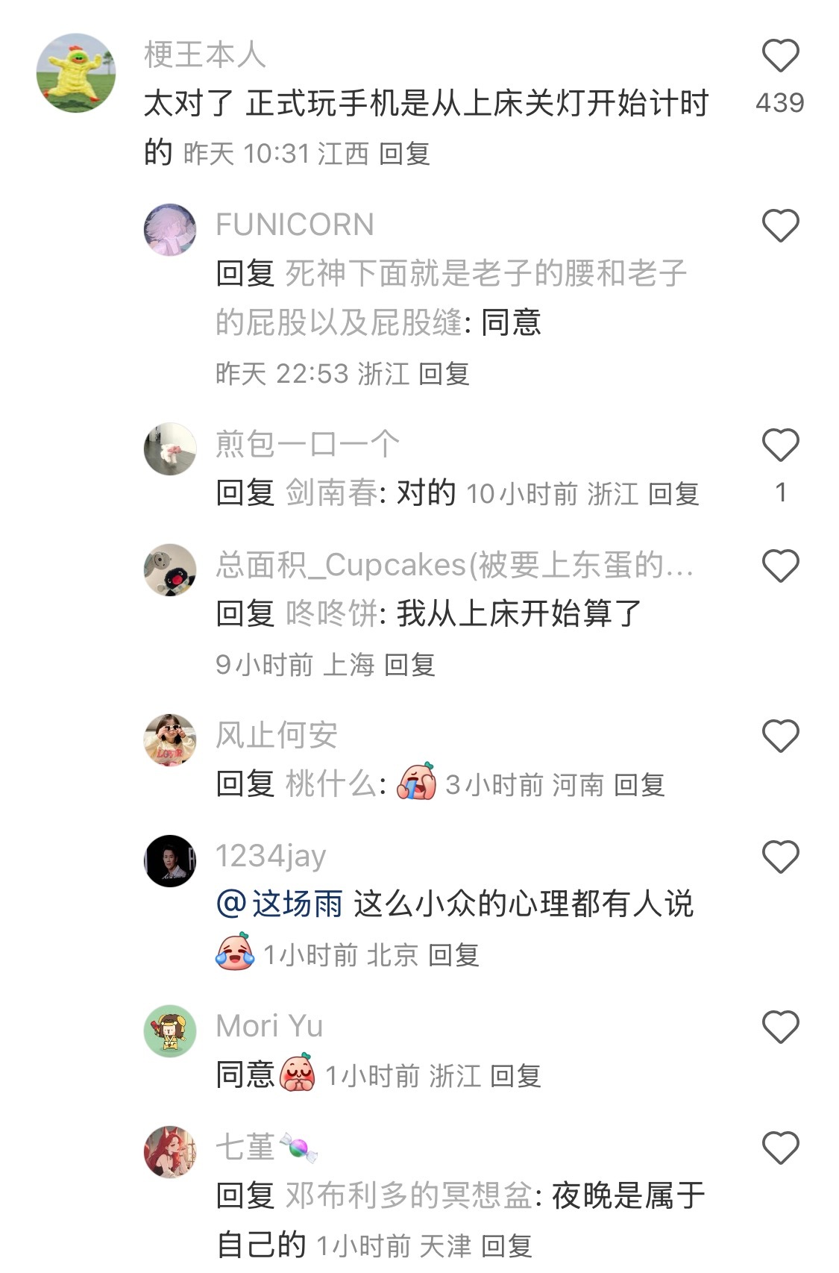Tap the replied-to user 邓布利多的冥想盆
The height and width of the screenshot is (1273, 839).
tap(409, 1195)
